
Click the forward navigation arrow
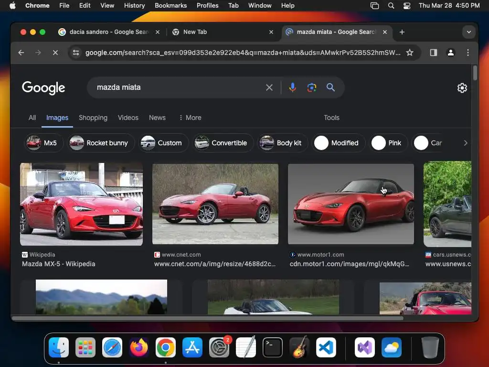click(x=38, y=53)
